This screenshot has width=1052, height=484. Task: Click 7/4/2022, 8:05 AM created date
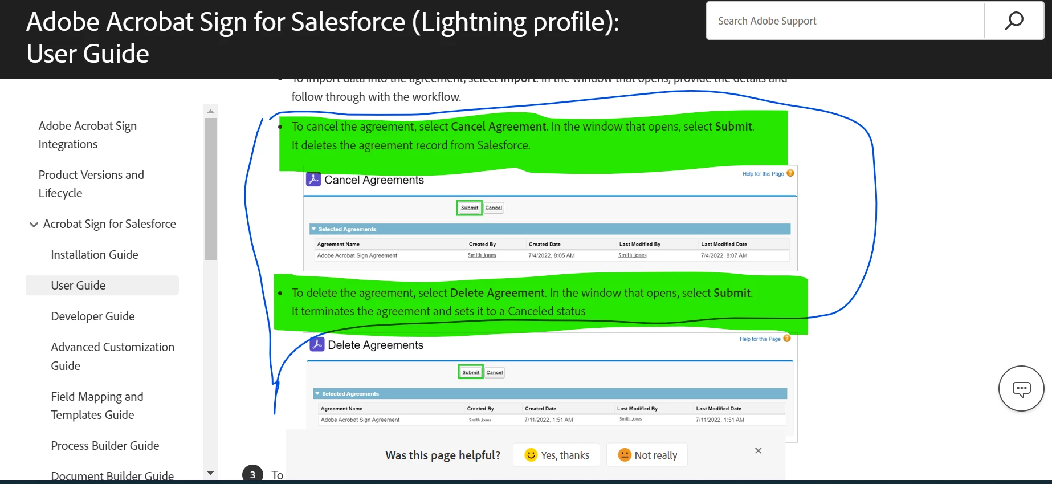(552, 255)
